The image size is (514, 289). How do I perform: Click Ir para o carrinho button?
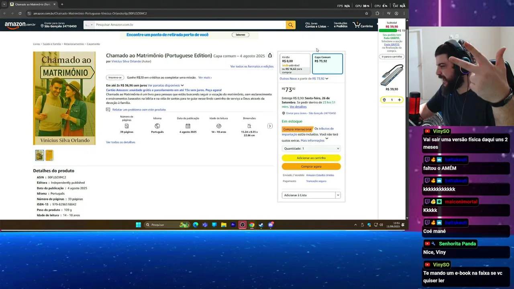click(392, 57)
